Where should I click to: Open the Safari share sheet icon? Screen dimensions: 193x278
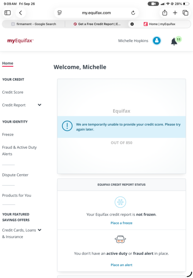[165, 13]
